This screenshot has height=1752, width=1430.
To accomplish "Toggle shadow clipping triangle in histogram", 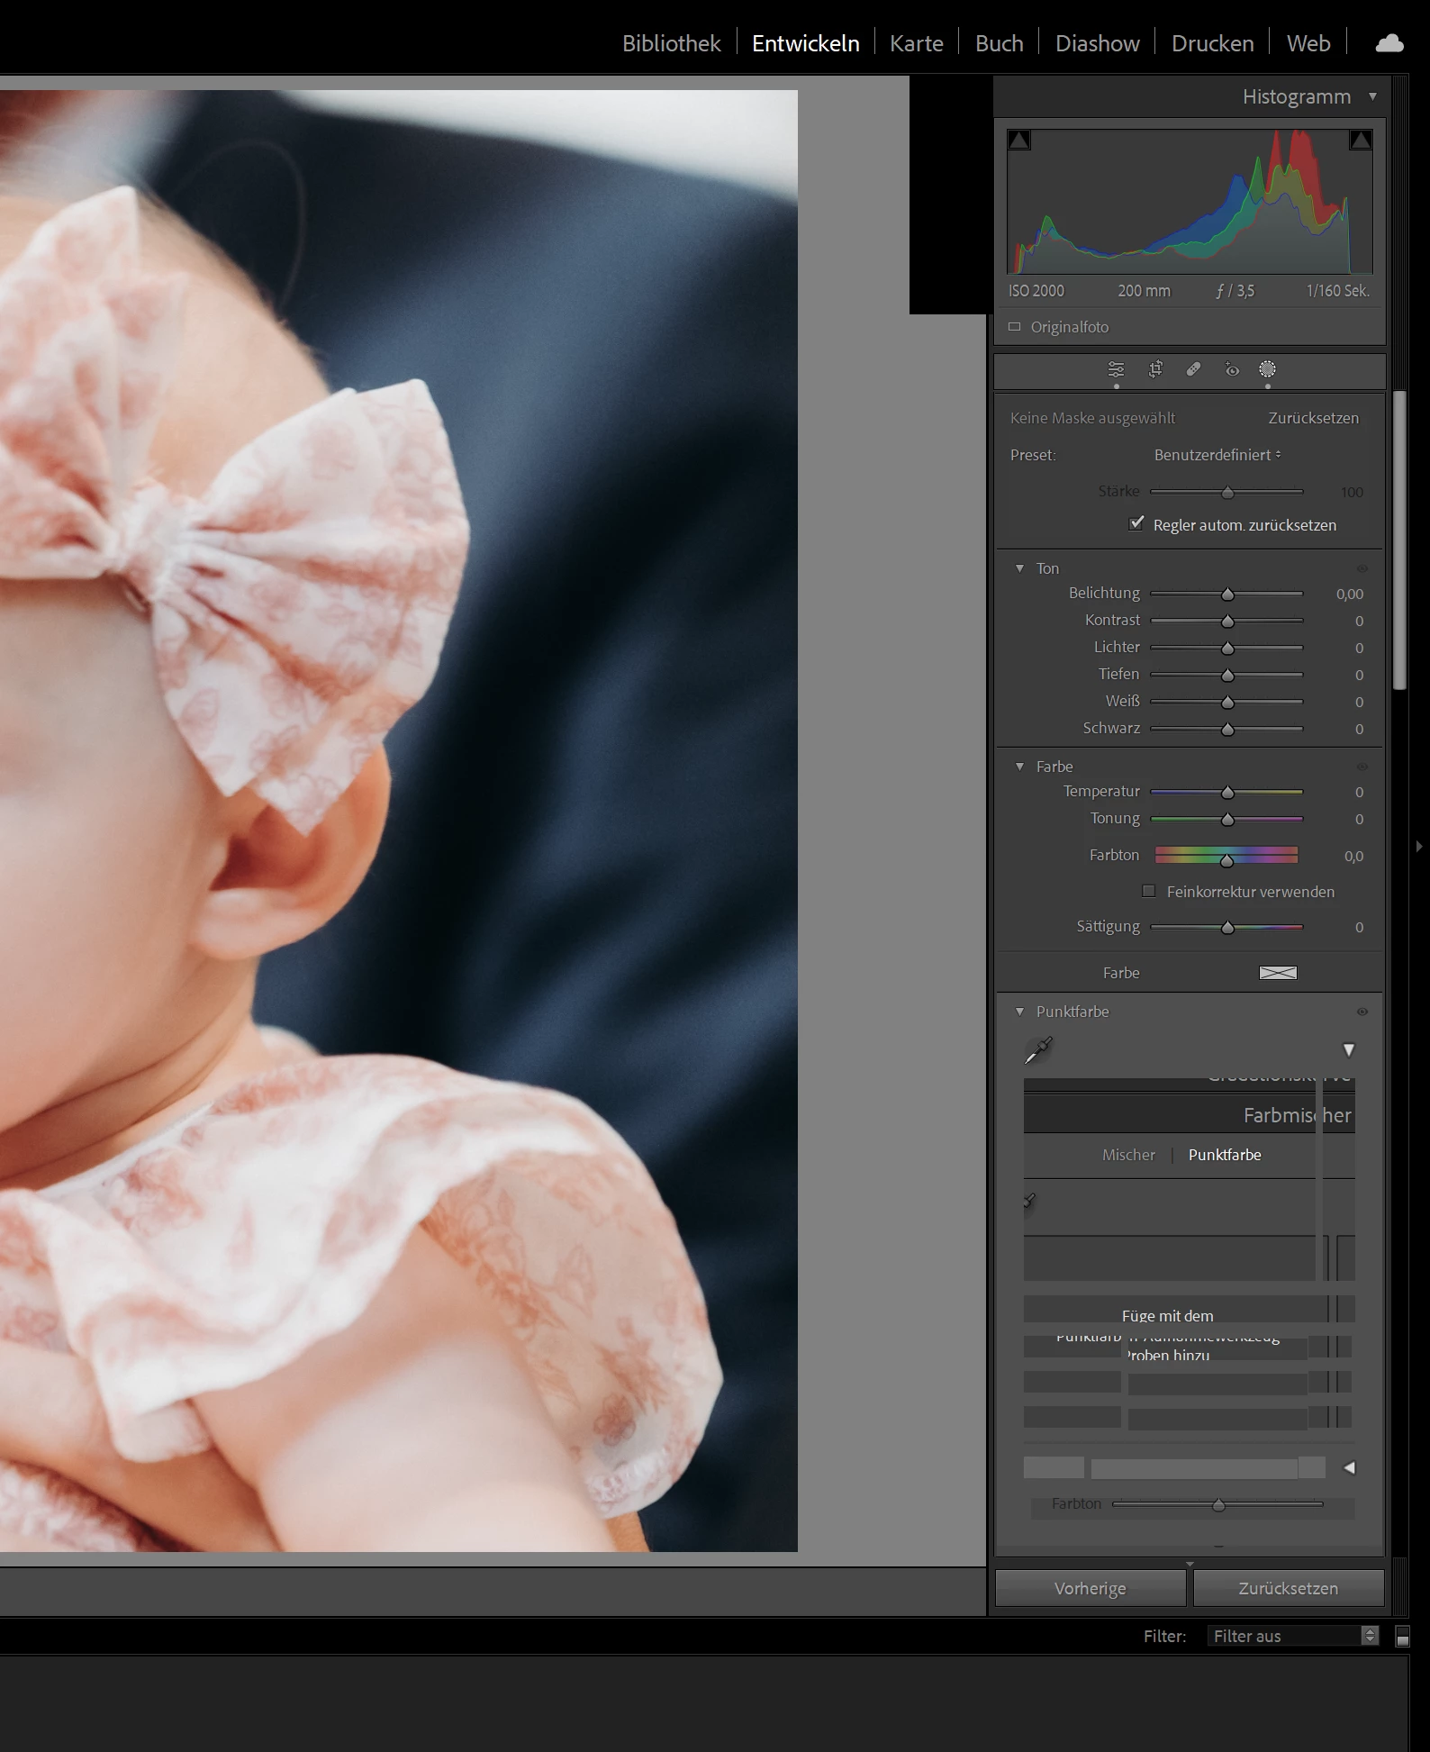I will click(1018, 141).
